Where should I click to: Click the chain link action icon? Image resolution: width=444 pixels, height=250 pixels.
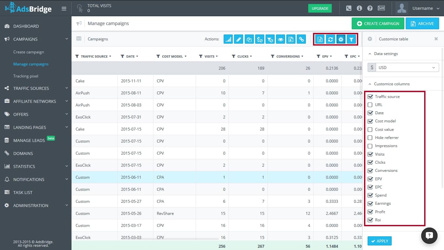pos(301,39)
